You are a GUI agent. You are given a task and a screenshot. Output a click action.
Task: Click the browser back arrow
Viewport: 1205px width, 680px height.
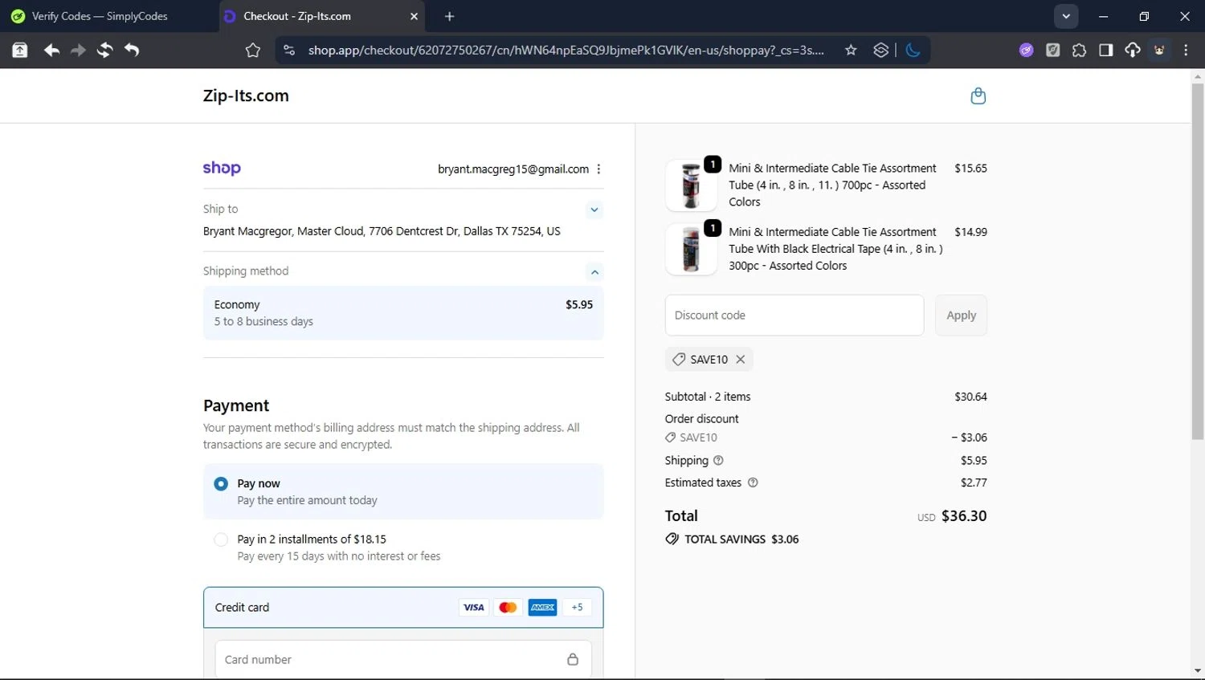pos(51,51)
